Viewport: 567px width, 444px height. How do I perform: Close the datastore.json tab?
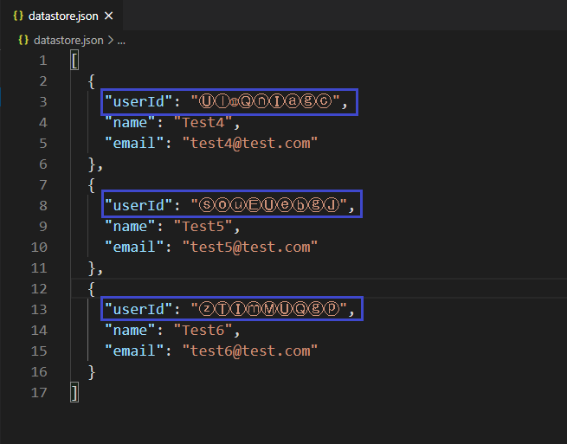click(x=108, y=16)
